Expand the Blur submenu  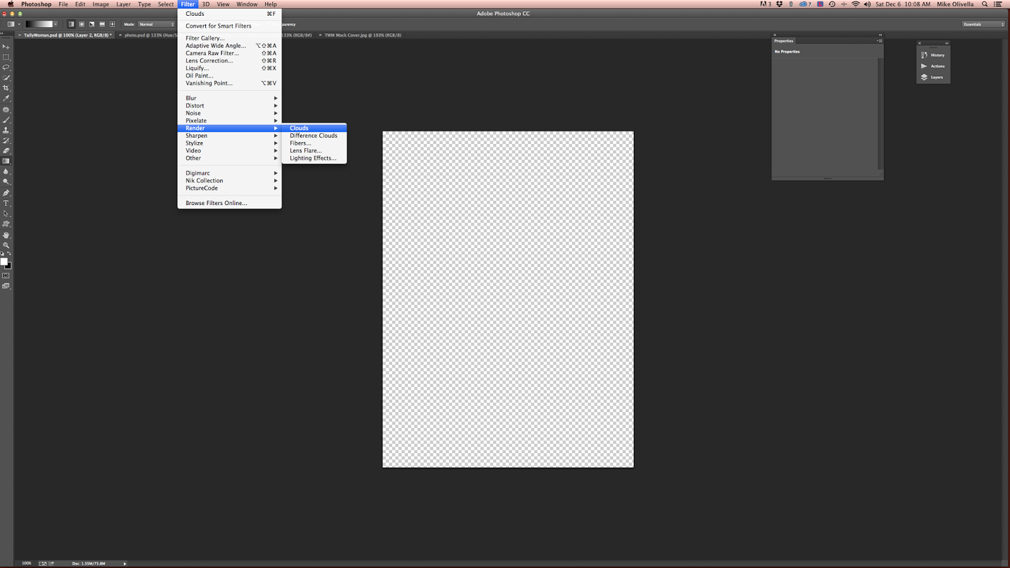pyautogui.click(x=230, y=98)
